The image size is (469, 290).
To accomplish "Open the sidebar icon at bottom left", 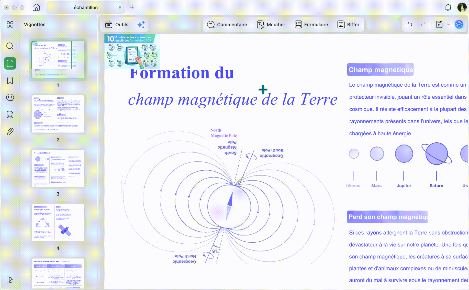I will (x=10, y=280).
